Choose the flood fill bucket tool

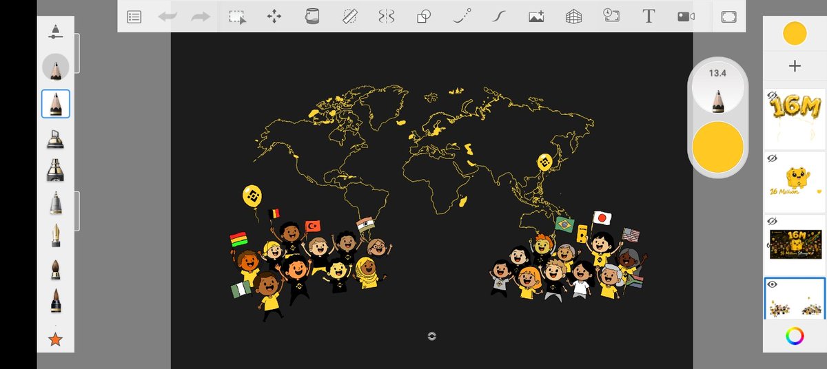point(312,17)
